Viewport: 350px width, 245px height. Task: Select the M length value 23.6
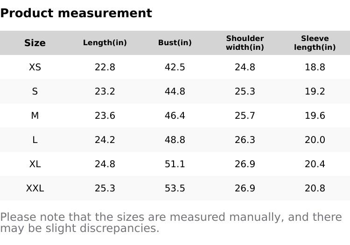105,116
